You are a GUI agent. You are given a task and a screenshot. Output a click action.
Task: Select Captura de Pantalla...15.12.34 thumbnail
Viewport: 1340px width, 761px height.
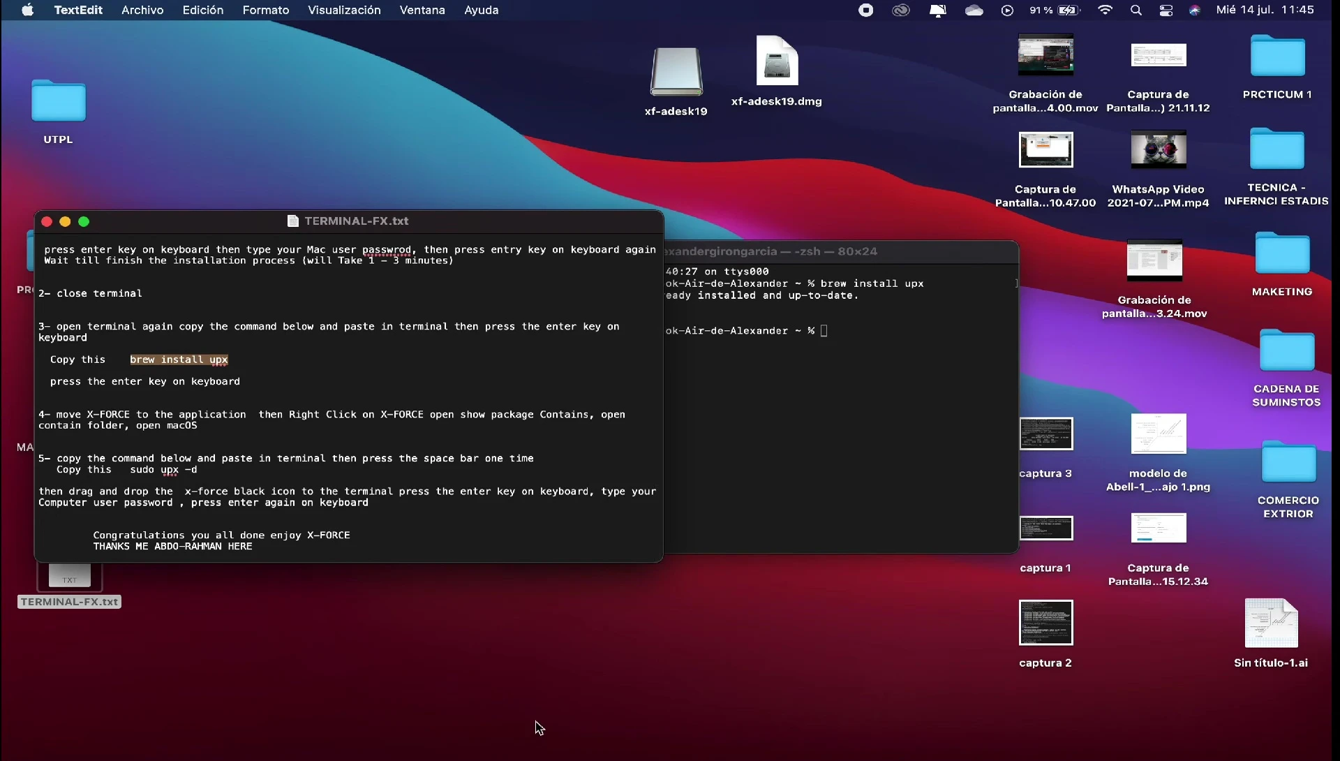pyautogui.click(x=1159, y=529)
